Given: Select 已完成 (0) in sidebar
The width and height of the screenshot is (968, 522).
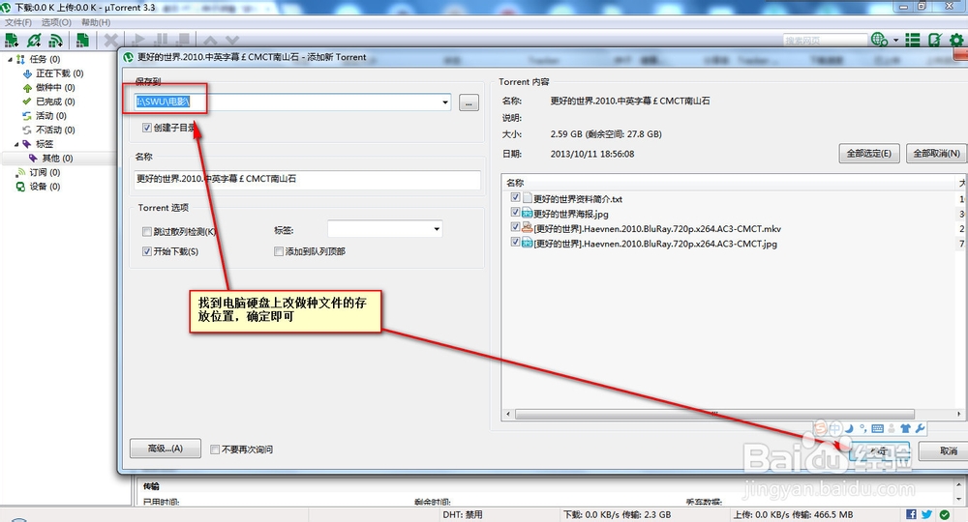Looking at the screenshot, I should [55, 101].
